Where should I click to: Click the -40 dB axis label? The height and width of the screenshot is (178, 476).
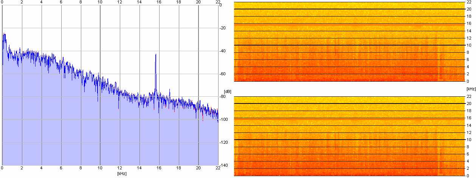[x=223, y=51]
